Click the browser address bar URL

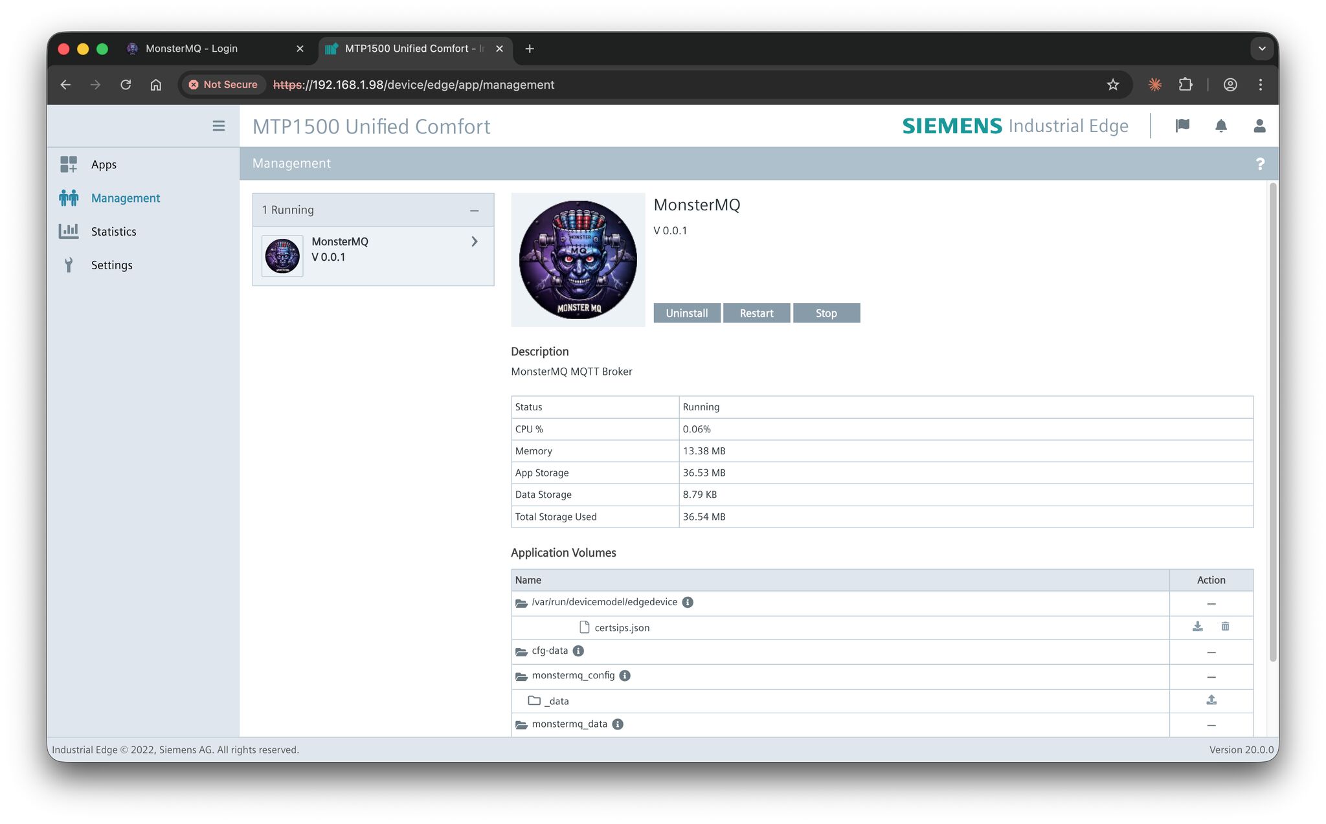(414, 85)
